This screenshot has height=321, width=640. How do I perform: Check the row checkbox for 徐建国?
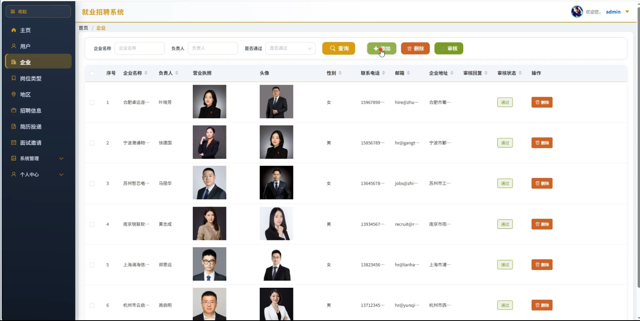pyautogui.click(x=92, y=143)
